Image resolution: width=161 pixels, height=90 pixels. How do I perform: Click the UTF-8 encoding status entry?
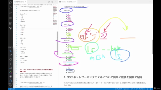coord(133,89)
